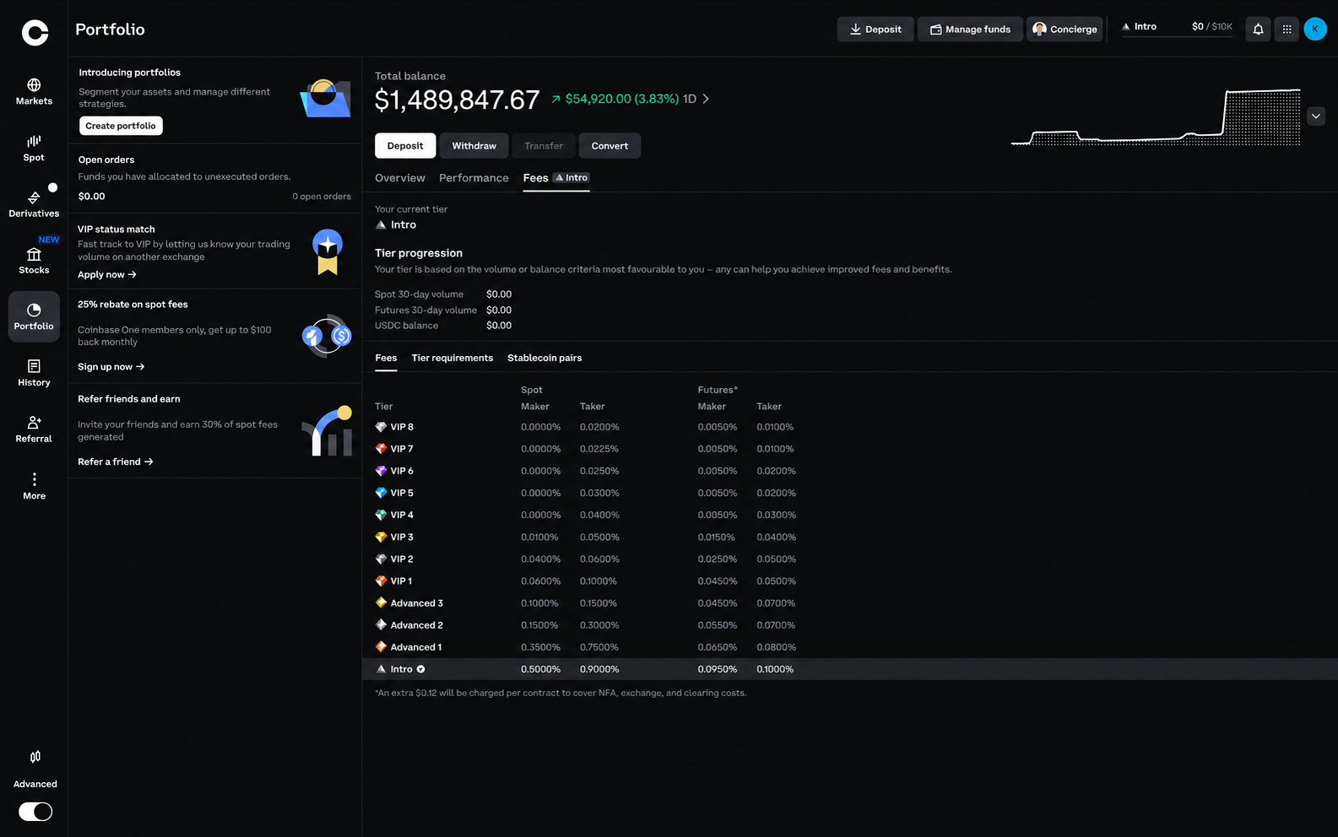1338x837 pixels.
Task: Switch to the Tier requirements tab
Action: [452, 358]
